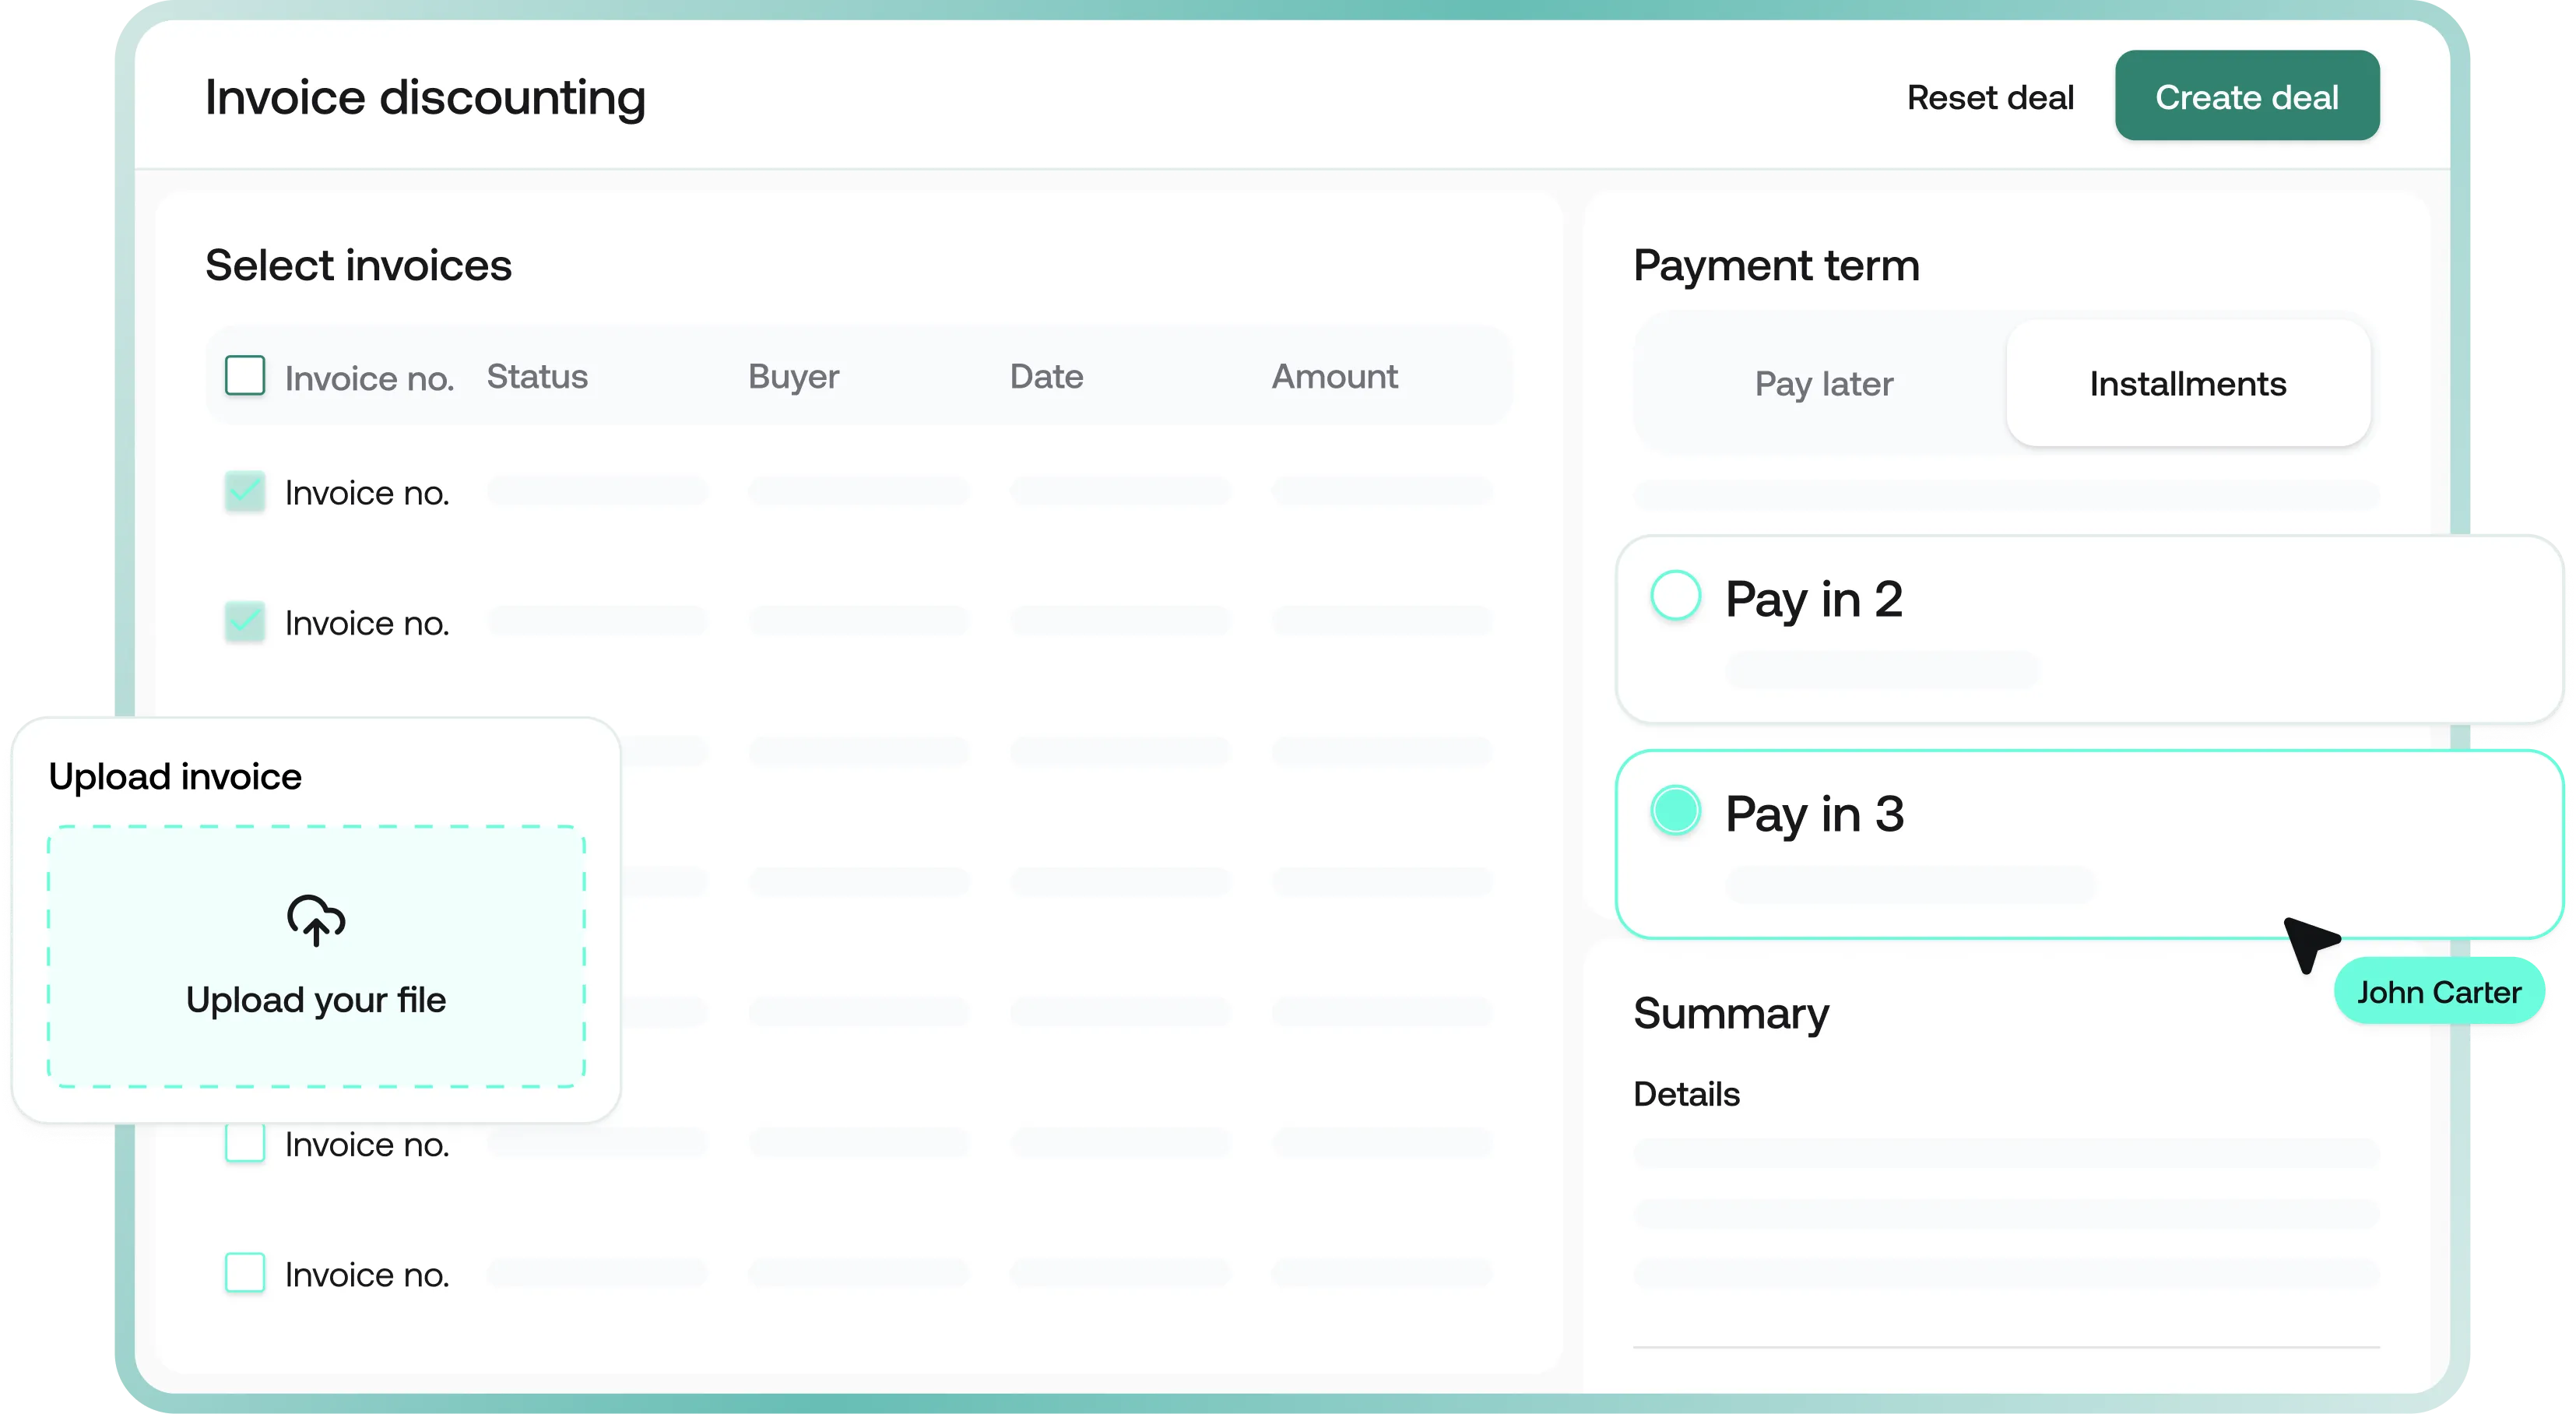Select the Pay in 3 radio button
Image resolution: width=2576 pixels, height=1414 pixels.
[1676, 810]
